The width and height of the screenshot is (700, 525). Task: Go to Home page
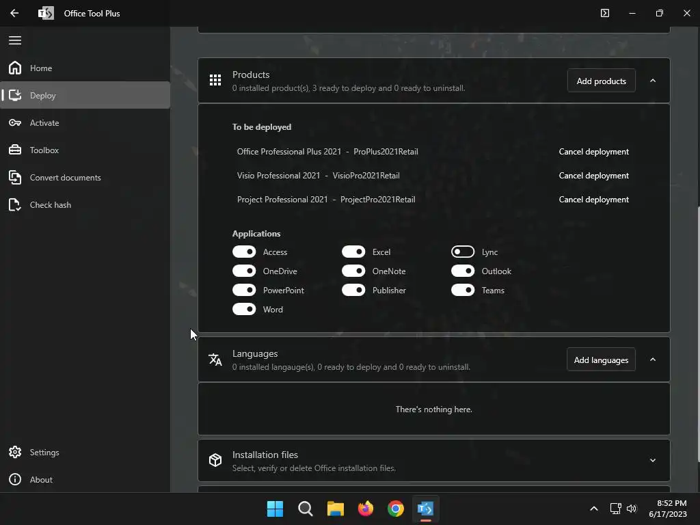85,68
